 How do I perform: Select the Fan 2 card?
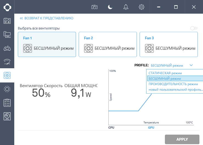(108, 44)
